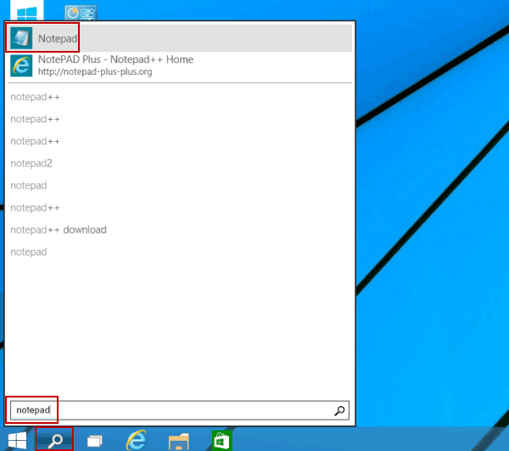This screenshot has height=451, width=509.
Task: Open the Windows Start button
Action: (17, 441)
